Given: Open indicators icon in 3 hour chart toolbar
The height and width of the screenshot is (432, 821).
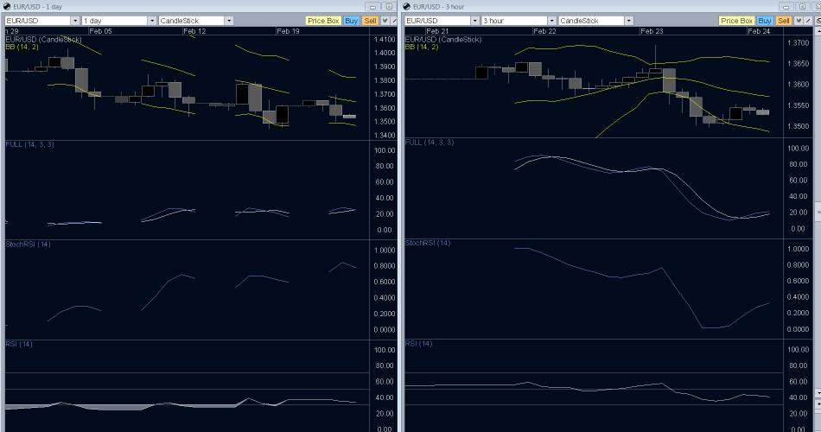Looking at the screenshot, I should (x=799, y=21).
